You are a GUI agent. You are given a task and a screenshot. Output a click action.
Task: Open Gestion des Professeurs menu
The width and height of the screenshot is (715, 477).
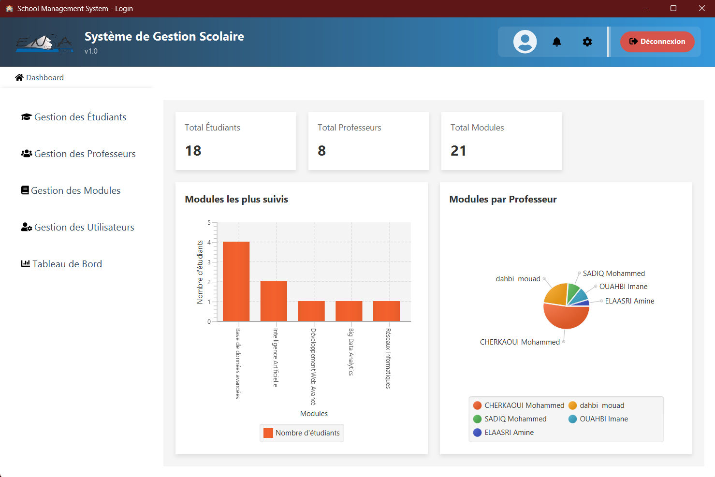85,154
